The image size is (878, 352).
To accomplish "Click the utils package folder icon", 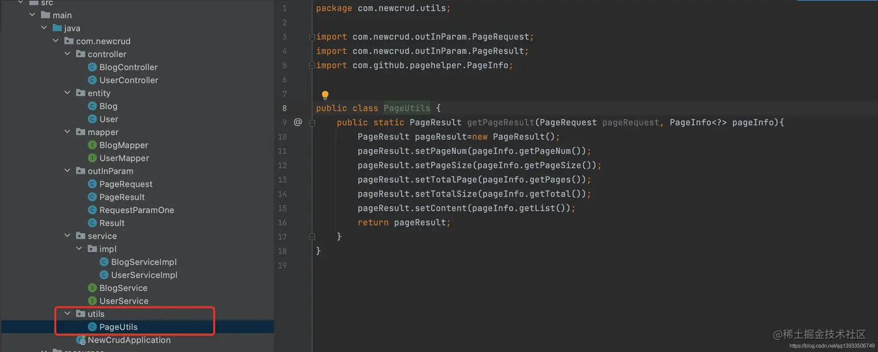I will pos(81,314).
